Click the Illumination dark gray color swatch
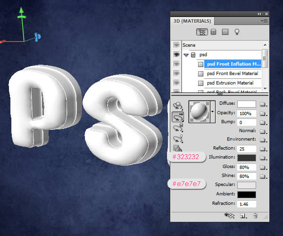The height and width of the screenshot is (236, 283). [247, 158]
